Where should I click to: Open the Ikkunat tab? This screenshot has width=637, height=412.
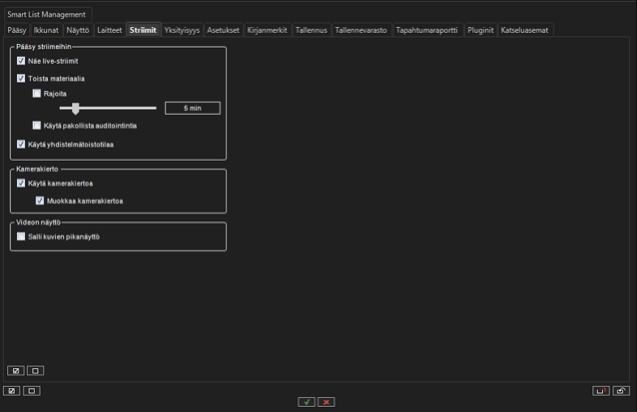46,30
